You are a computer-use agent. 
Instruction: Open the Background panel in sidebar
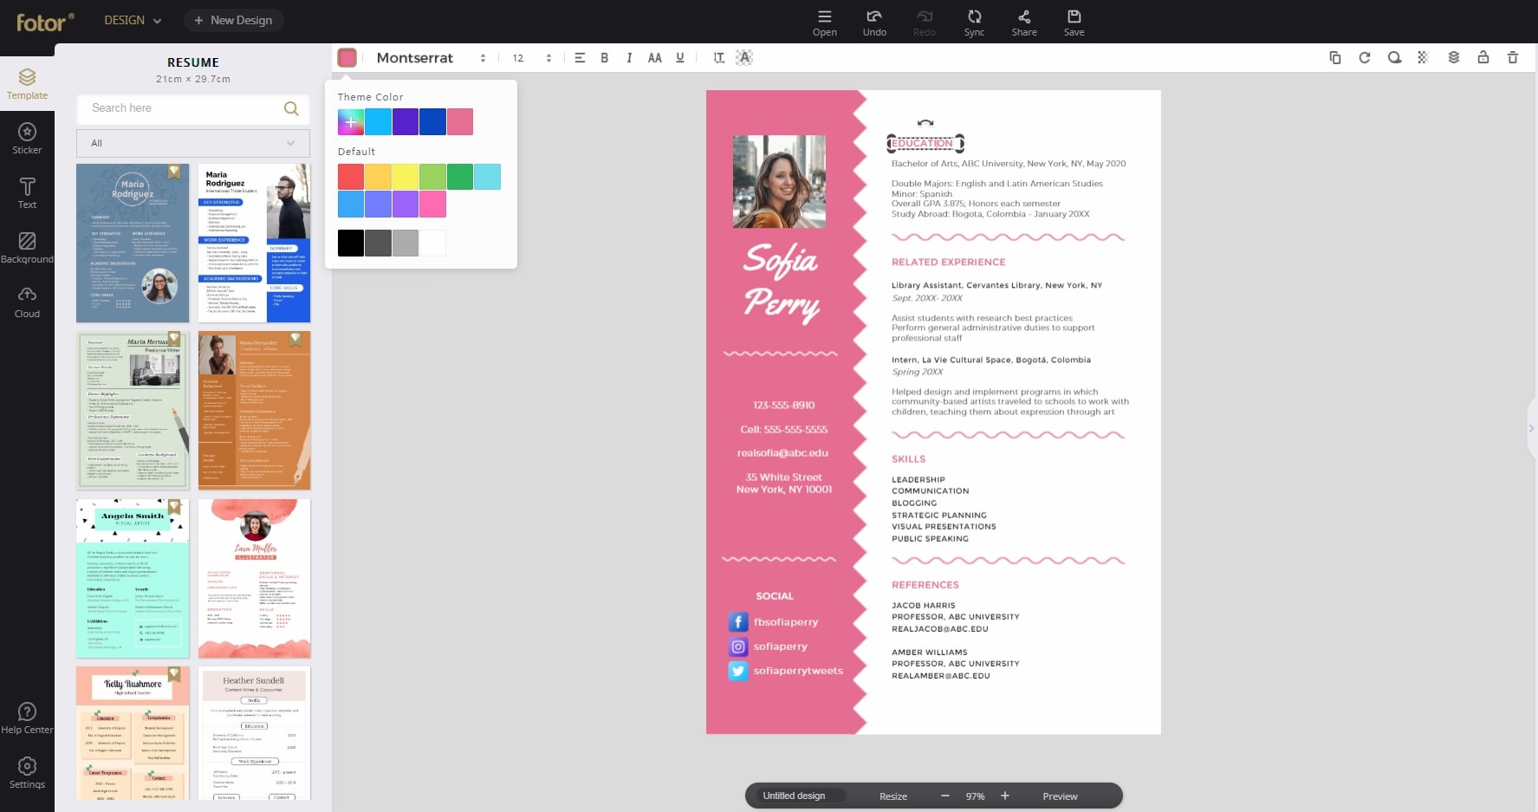[x=27, y=248]
